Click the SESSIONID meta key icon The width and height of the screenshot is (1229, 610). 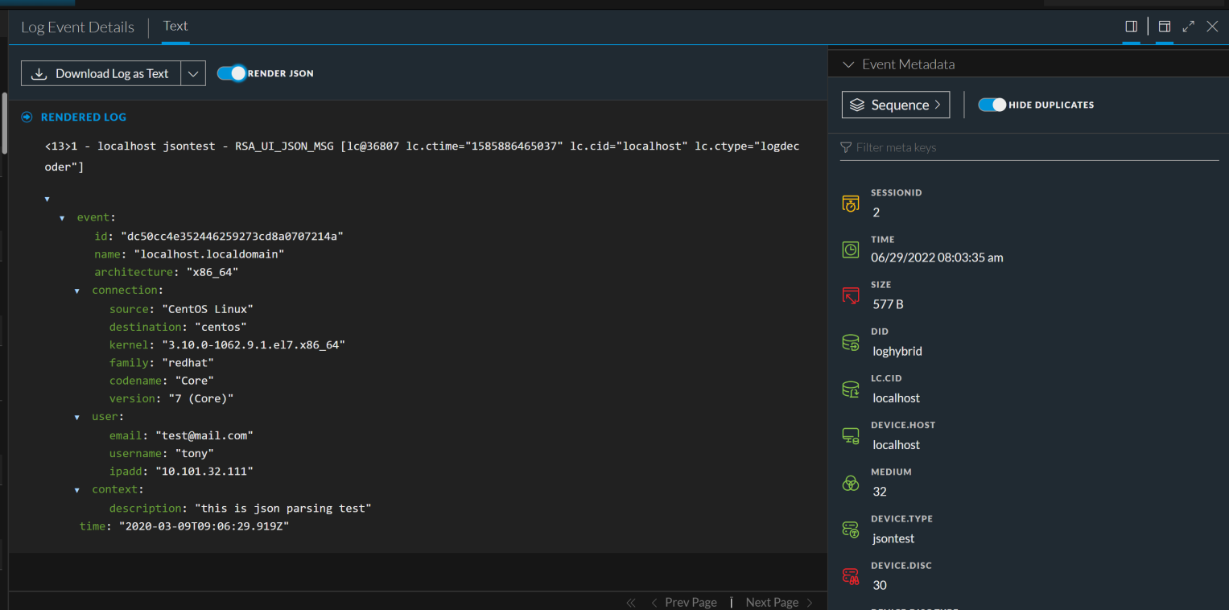(x=850, y=203)
